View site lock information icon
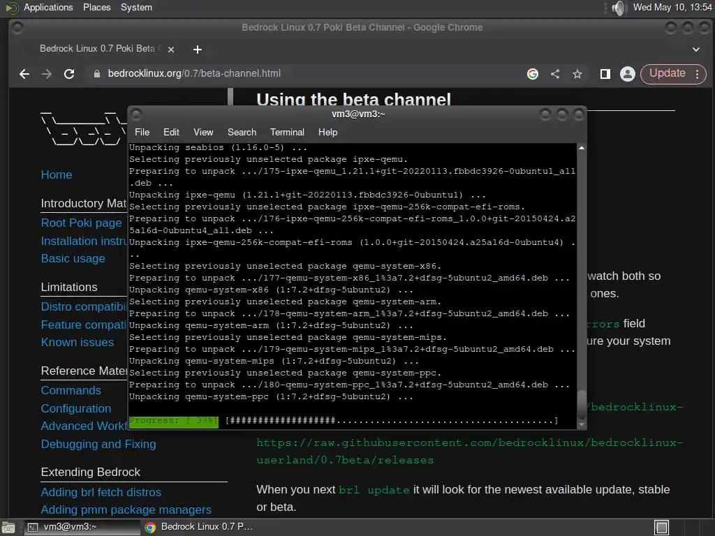 pos(96,74)
